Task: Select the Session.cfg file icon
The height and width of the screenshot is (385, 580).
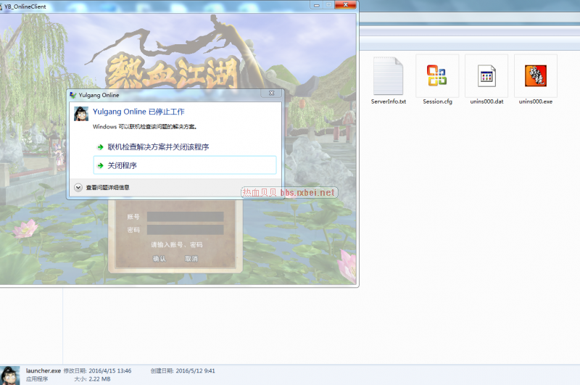Action: 437,76
